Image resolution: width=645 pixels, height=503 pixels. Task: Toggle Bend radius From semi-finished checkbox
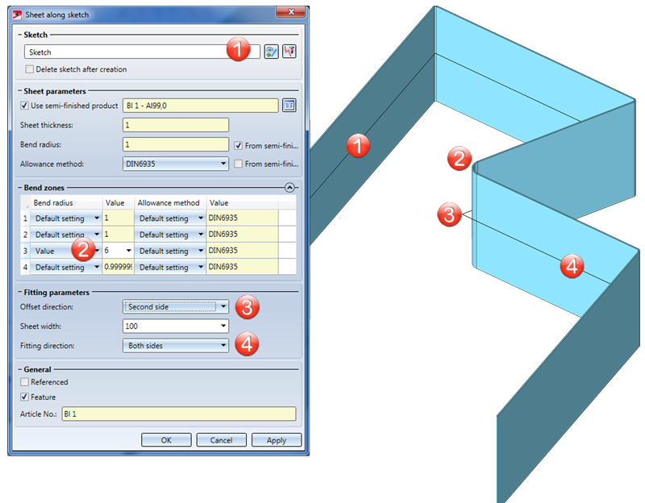(x=238, y=146)
